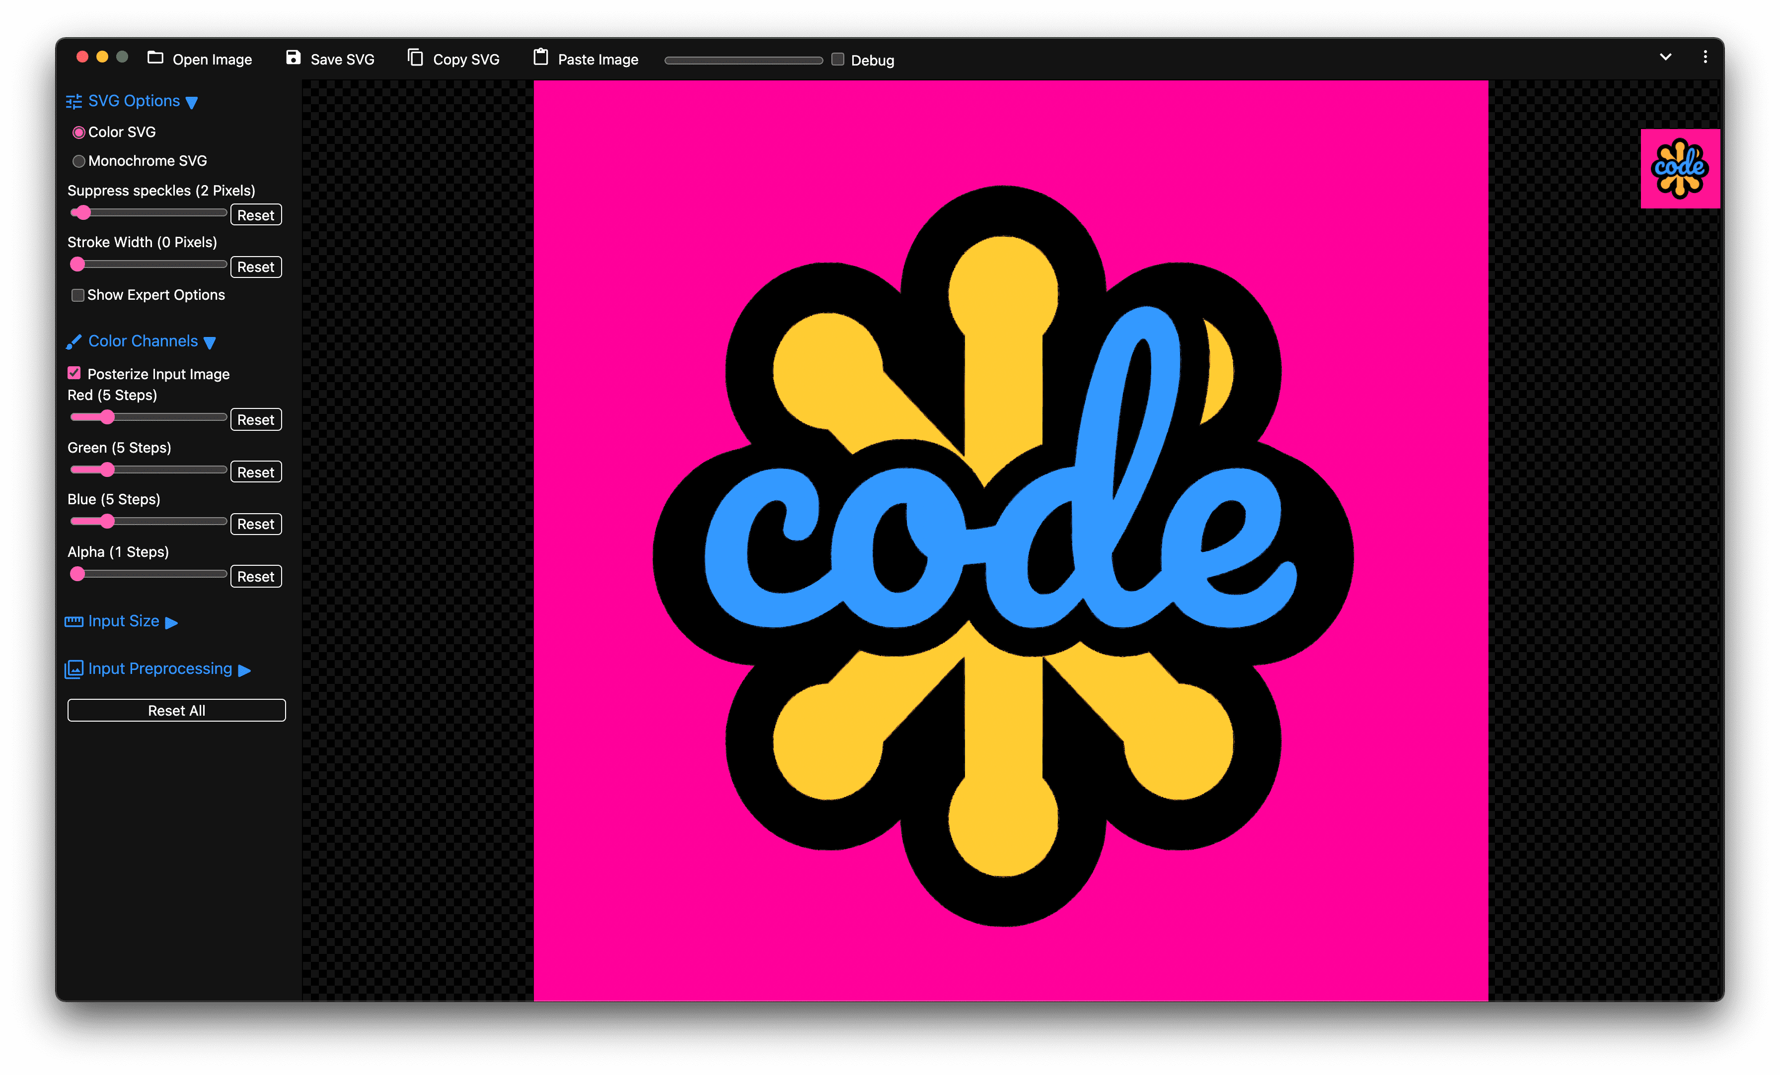Click the Input Preprocessing icon
Screen dimensions: 1780x1075
pos(73,669)
